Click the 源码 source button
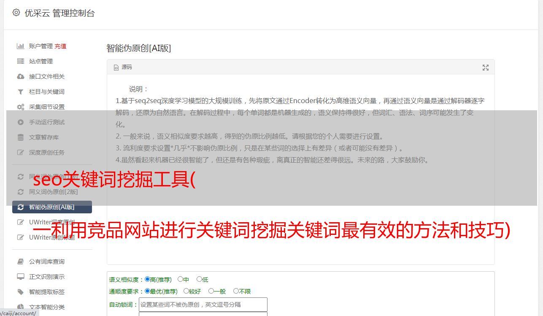 coord(123,67)
